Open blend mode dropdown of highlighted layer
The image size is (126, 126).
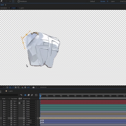pyautogui.click(x=5, y=118)
